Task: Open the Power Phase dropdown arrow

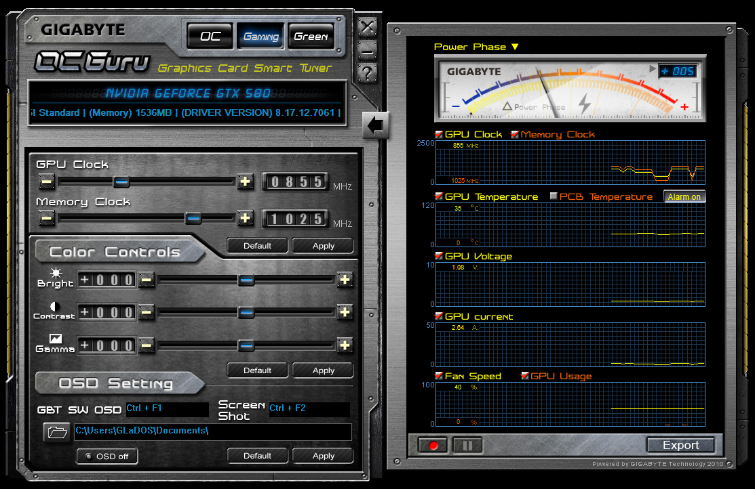Action: [x=516, y=47]
